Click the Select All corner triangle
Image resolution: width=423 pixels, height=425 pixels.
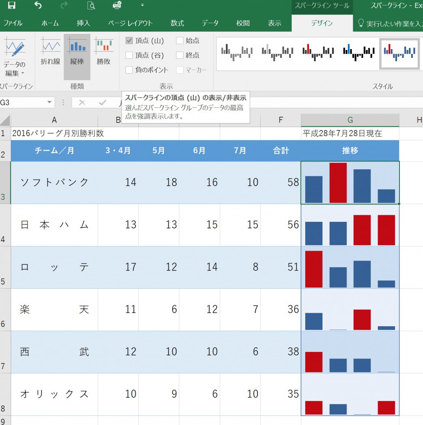[x=5, y=120]
